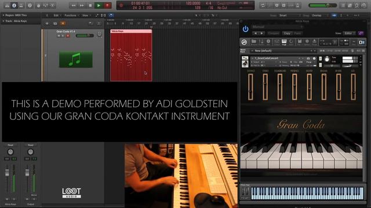This screenshot has width=371, height=208.
Task: Open the List Editors button
Action: coord(343,5)
